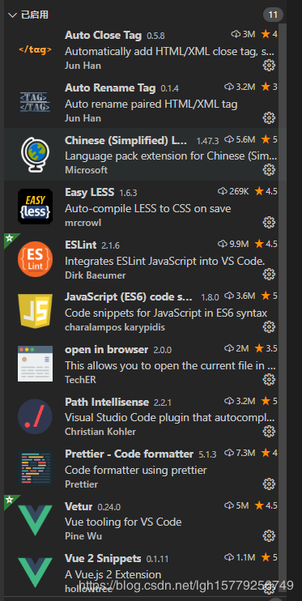The height and width of the screenshot is (601, 302).
Task: Click publisher name Dirk Baeumer
Action: (x=95, y=275)
